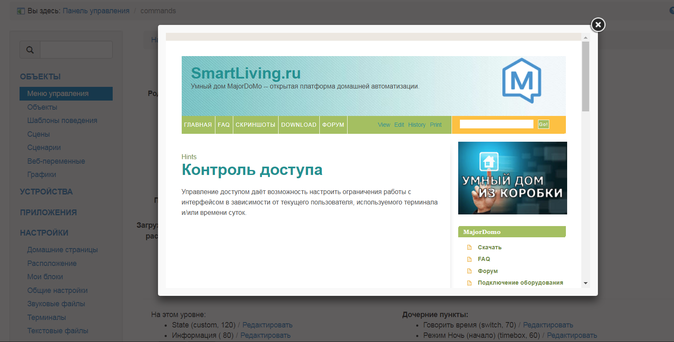The height and width of the screenshot is (342, 674).
Task: Open Общие настройки in the sidebar
Action: pyautogui.click(x=57, y=290)
